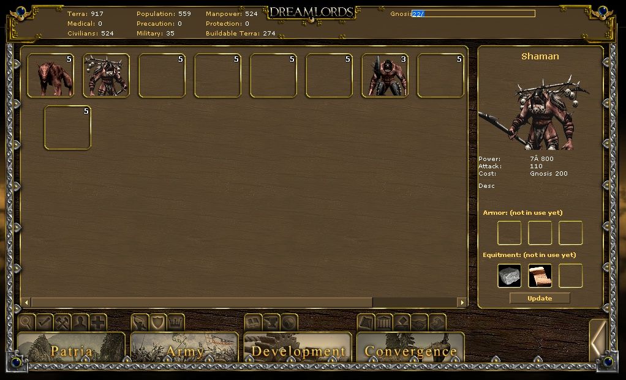This screenshot has width=626, height=380.
Task: Select the beast unit in first slot
Action: pyautogui.click(x=51, y=75)
